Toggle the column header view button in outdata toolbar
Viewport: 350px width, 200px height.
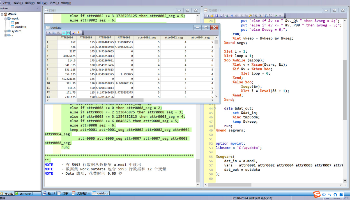click(68, 33)
